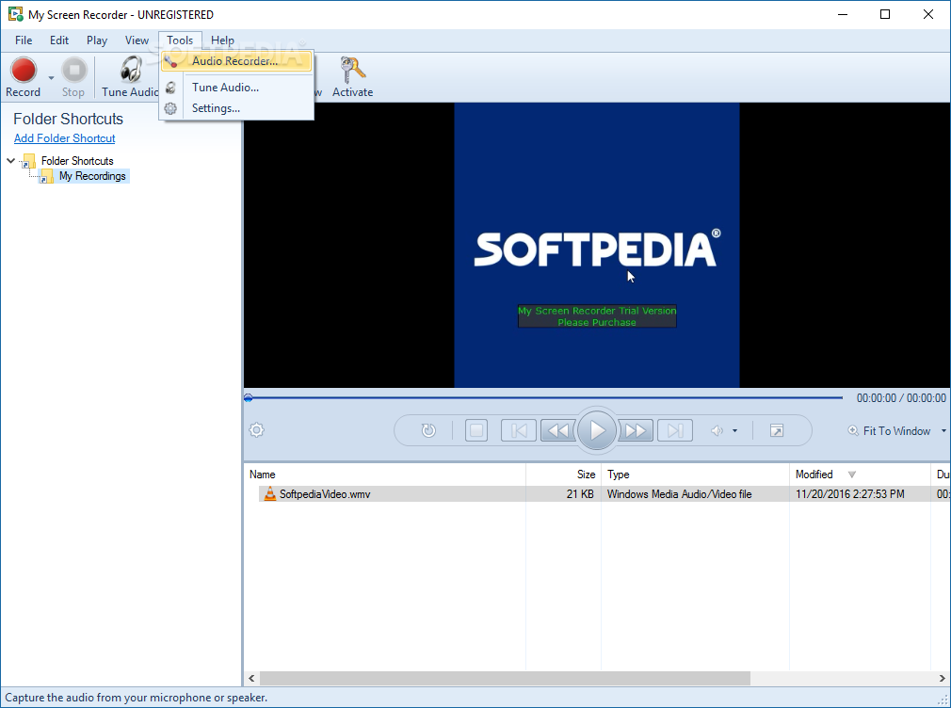Viewport: 951px width, 708px height.
Task: Click the middle of the playback timeline
Action: (545, 398)
